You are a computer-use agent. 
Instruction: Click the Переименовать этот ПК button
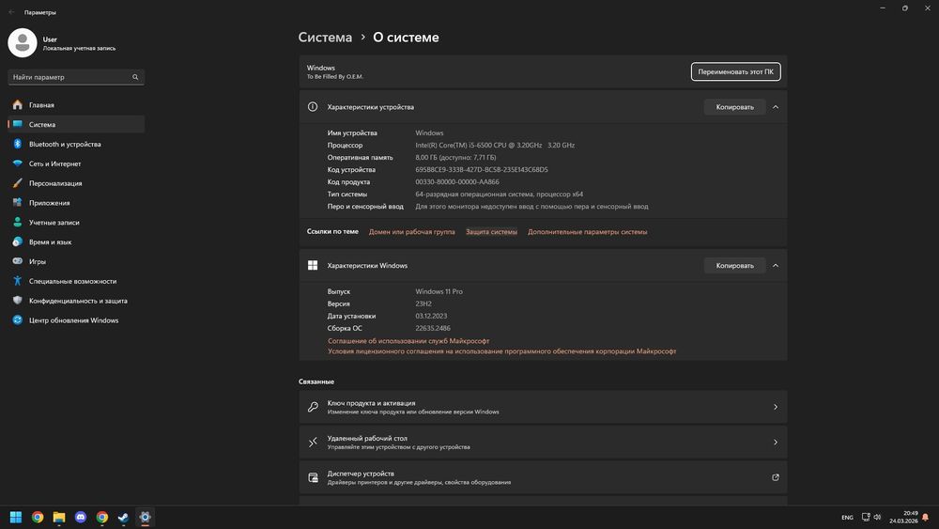pyautogui.click(x=736, y=71)
